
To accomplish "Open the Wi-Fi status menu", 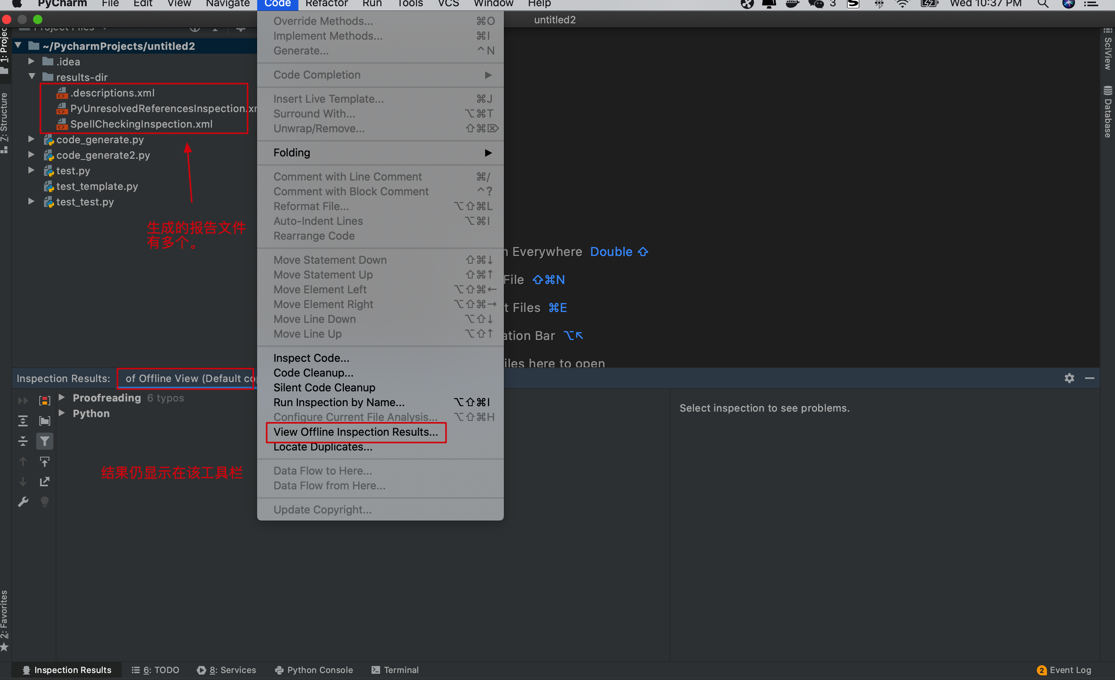I will click(x=902, y=4).
